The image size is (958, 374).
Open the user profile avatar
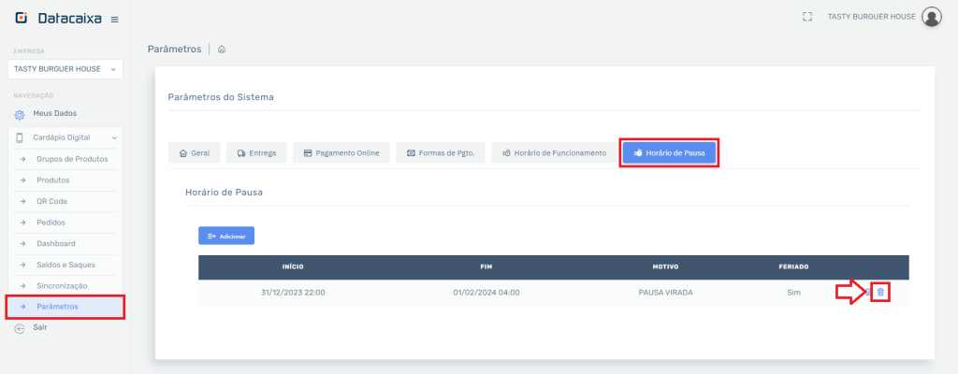pos(931,17)
